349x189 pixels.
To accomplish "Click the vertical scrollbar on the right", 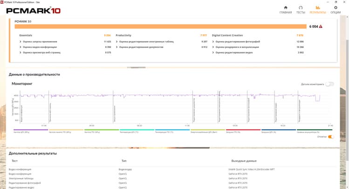I will point(347,100).
